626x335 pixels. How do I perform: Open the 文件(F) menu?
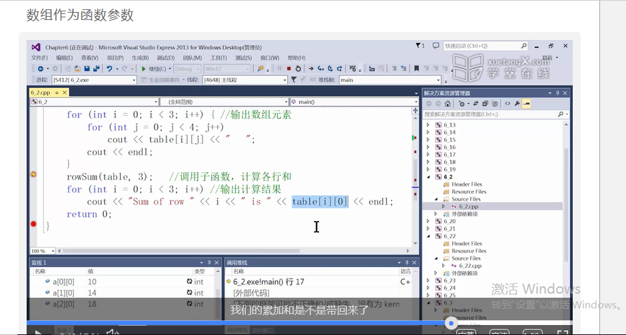click(39, 58)
